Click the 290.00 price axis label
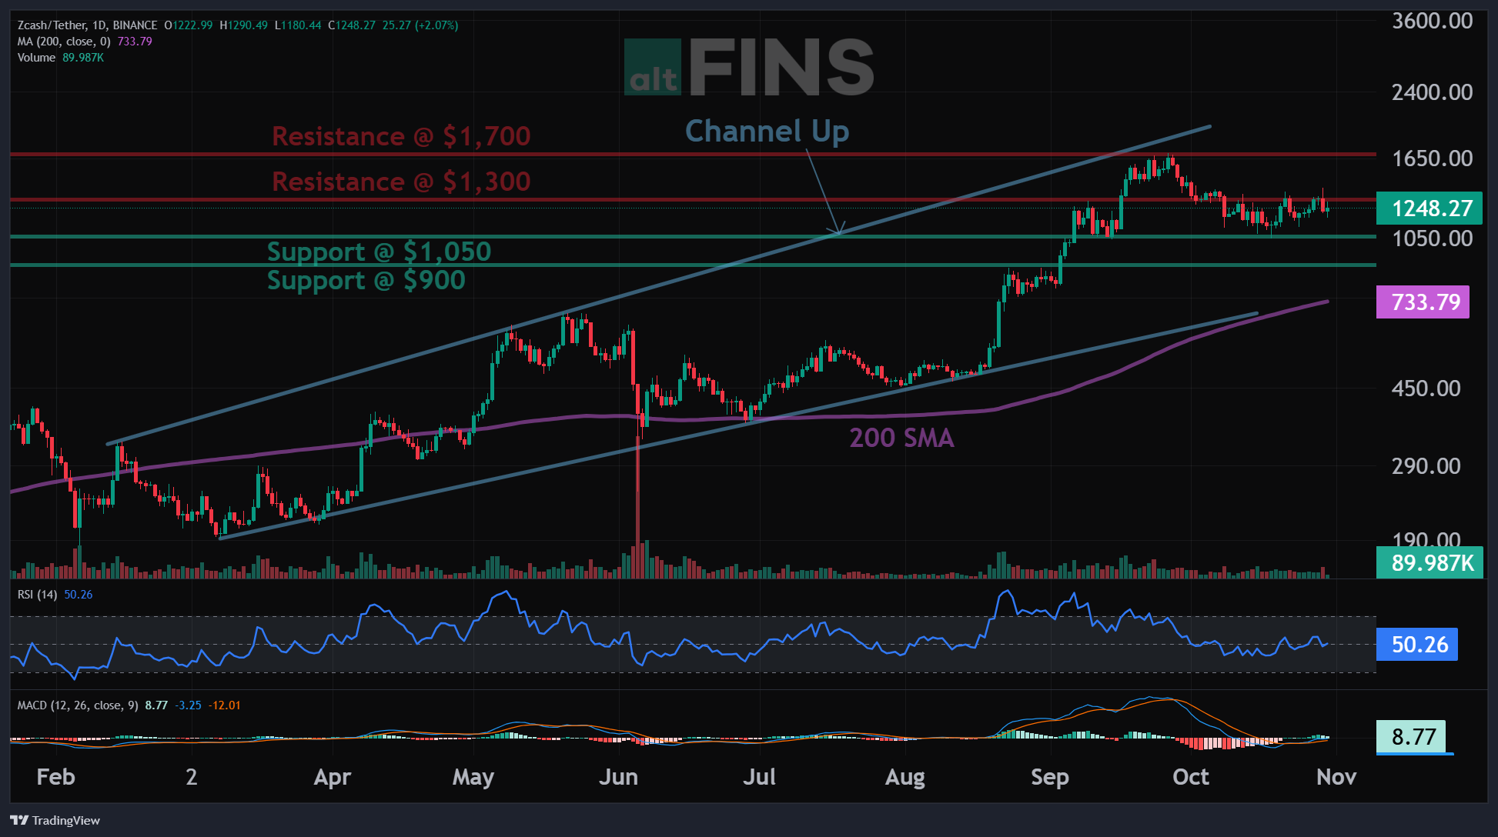This screenshot has height=837, width=1498. point(1426,466)
